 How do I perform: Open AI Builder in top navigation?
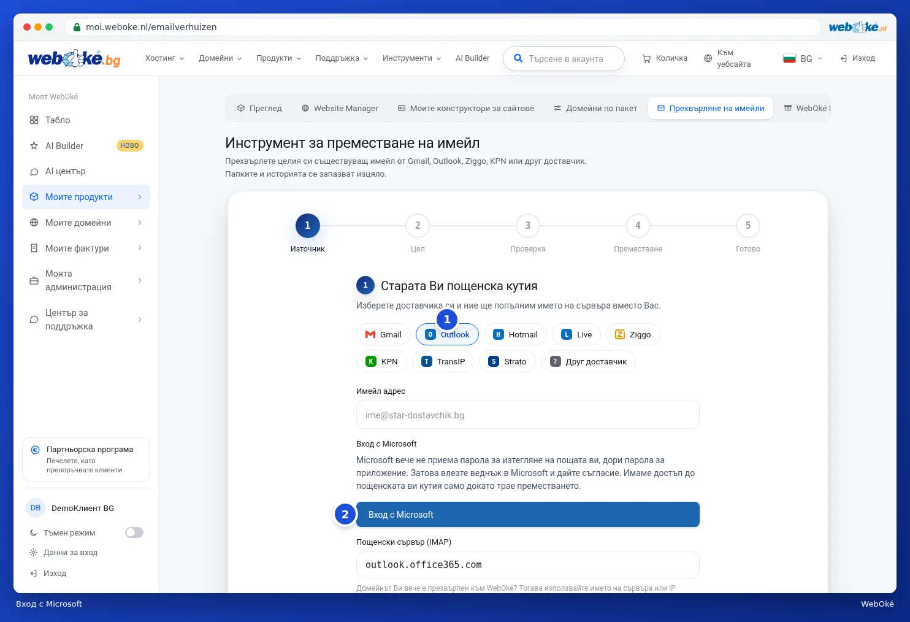pyautogui.click(x=472, y=59)
